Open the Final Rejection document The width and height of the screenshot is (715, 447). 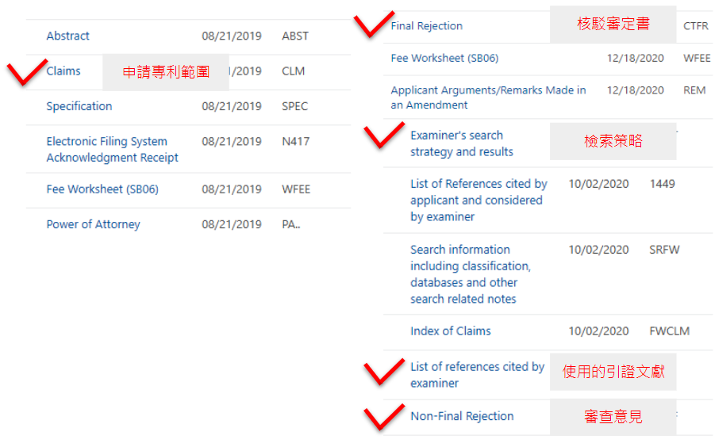click(x=426, y=26)
